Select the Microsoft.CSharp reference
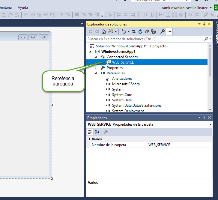Screen dimensions: 218x200 coord(126,84)
